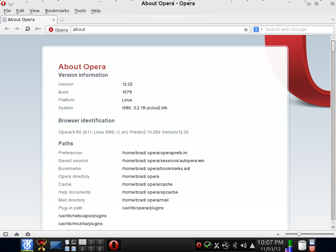
Task: Click Opera task in the taskbar
Action: tap(114, 245)
